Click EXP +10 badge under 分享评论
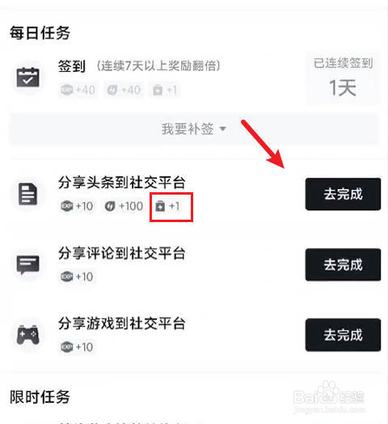The width and height of the screenshot is (388, 424). click(77, 277)
